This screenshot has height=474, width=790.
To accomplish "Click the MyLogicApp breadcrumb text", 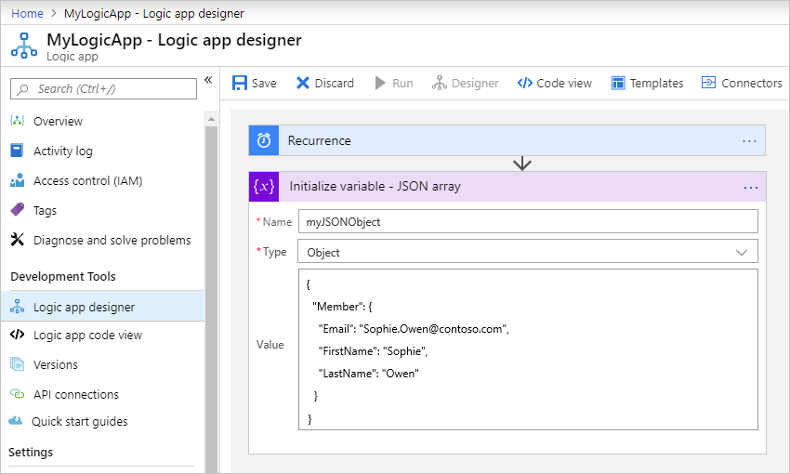I will 153,14.
